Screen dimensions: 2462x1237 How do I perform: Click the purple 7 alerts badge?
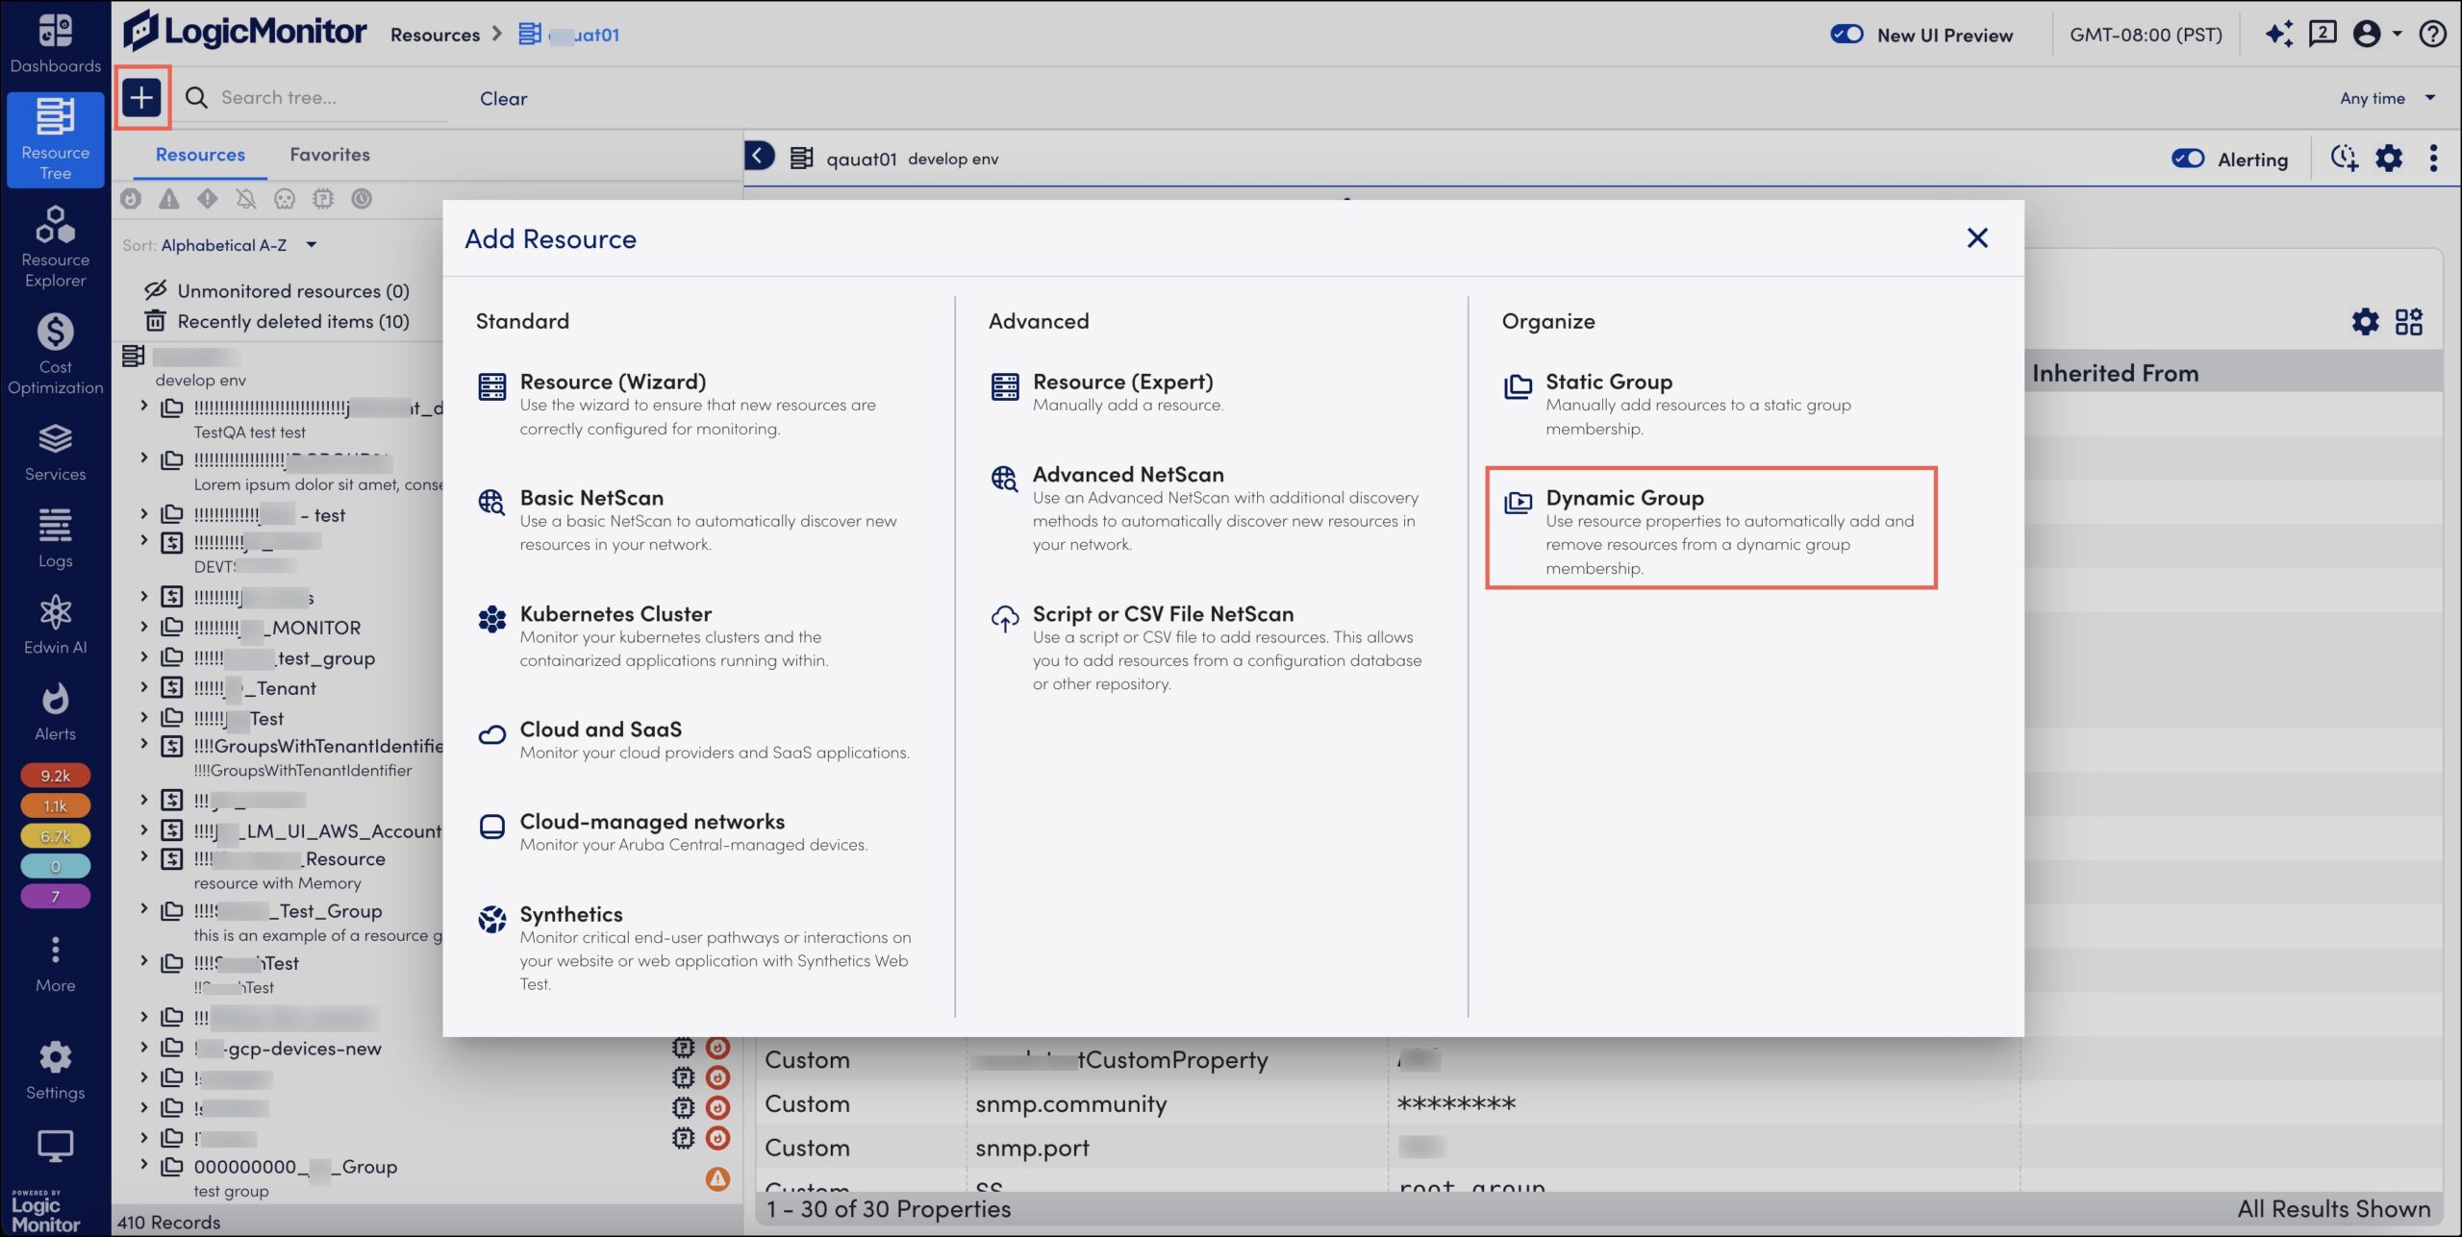click(x=55, y=896)
